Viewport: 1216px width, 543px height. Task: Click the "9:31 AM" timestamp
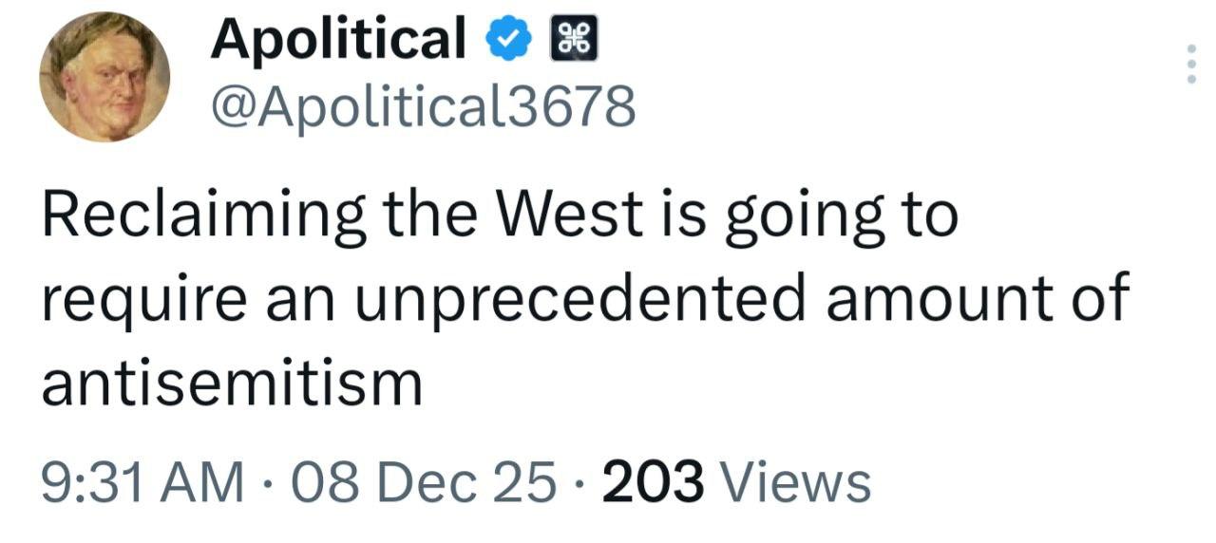(x=142, y=481)
